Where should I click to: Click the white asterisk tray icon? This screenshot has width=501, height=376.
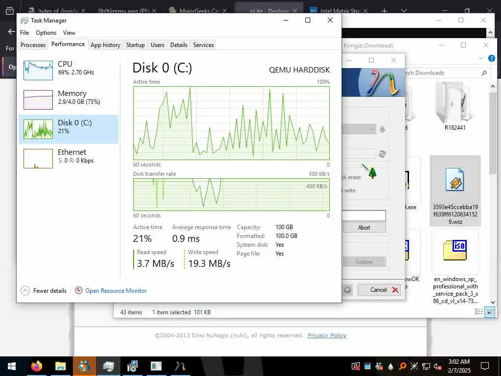414,366
